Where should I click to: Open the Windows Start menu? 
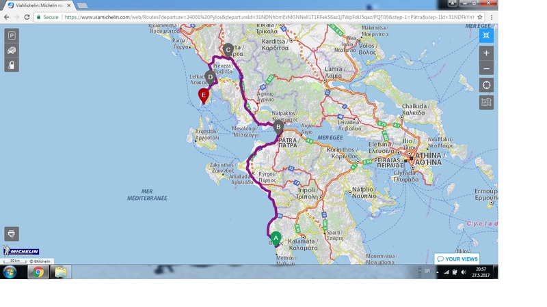[10, 272]
